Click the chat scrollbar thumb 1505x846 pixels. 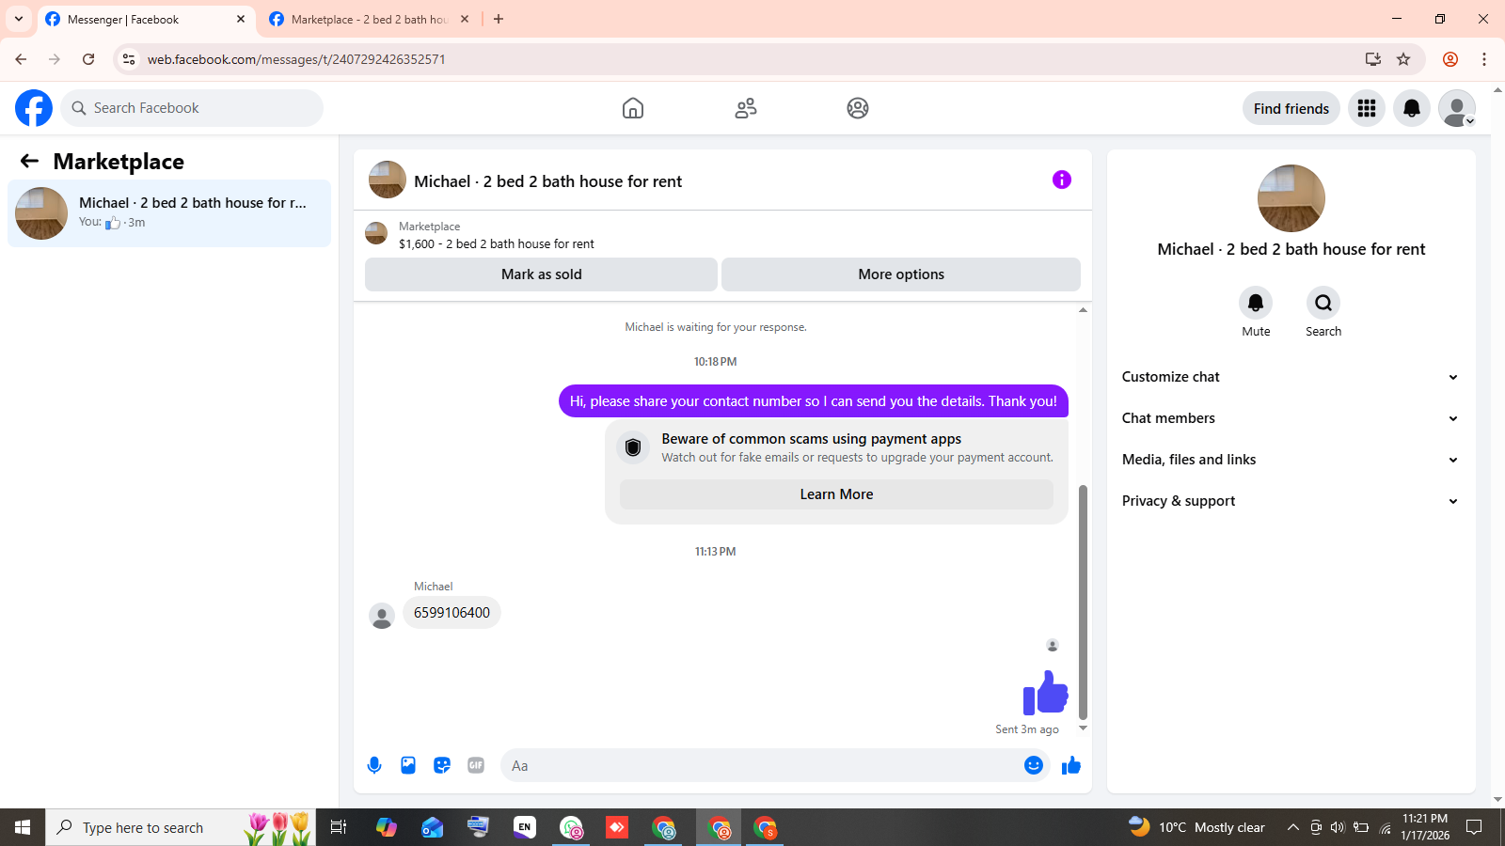point(1083,602)
